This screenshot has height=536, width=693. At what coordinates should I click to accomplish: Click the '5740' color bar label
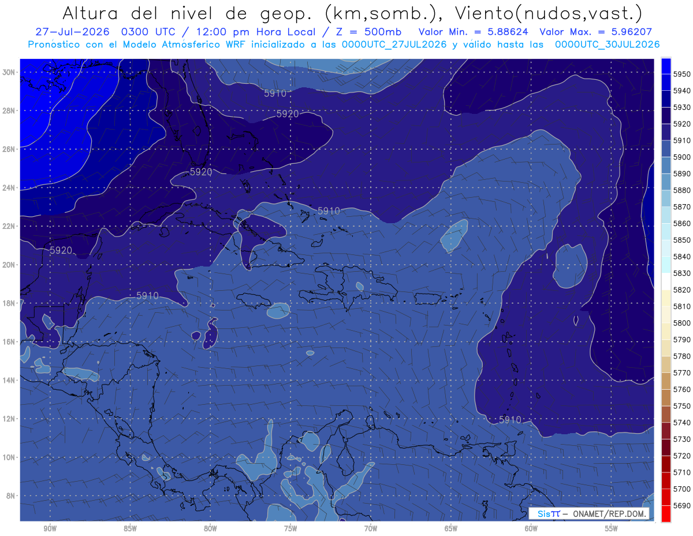tap(682, 423)
